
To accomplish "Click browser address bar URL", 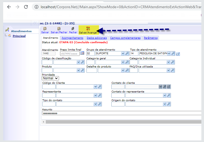I will click(121, 7).
